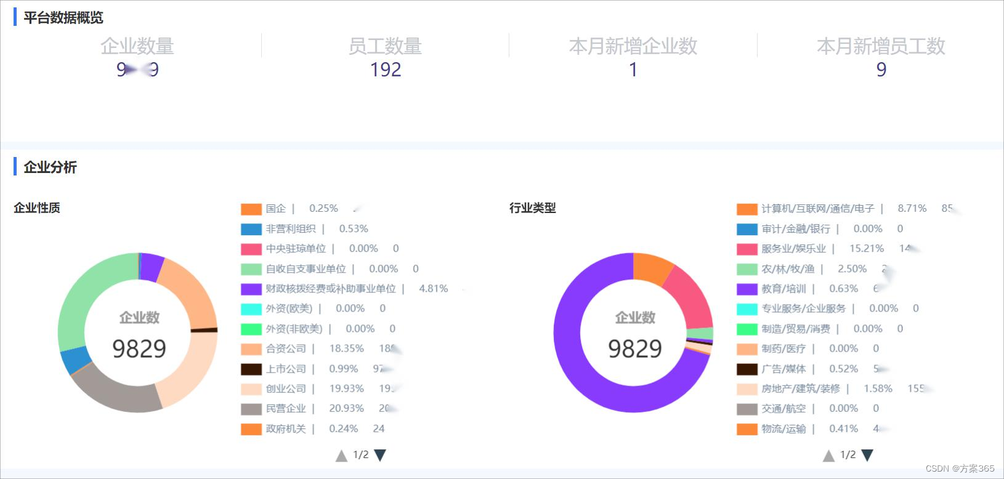Select the orange slice in 行业类型 donut
Screen dimensions: 1004x479
click(x=653, y=268)
